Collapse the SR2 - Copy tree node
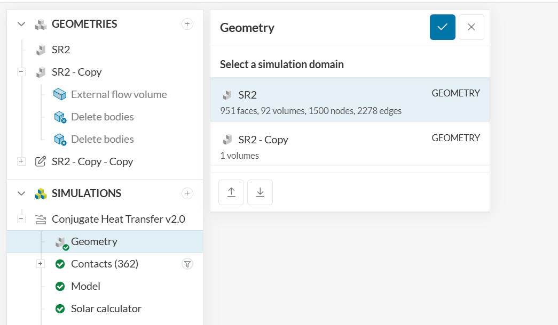Image resolution: width=558 pixels, height=325 pixels. pos(21,72)
